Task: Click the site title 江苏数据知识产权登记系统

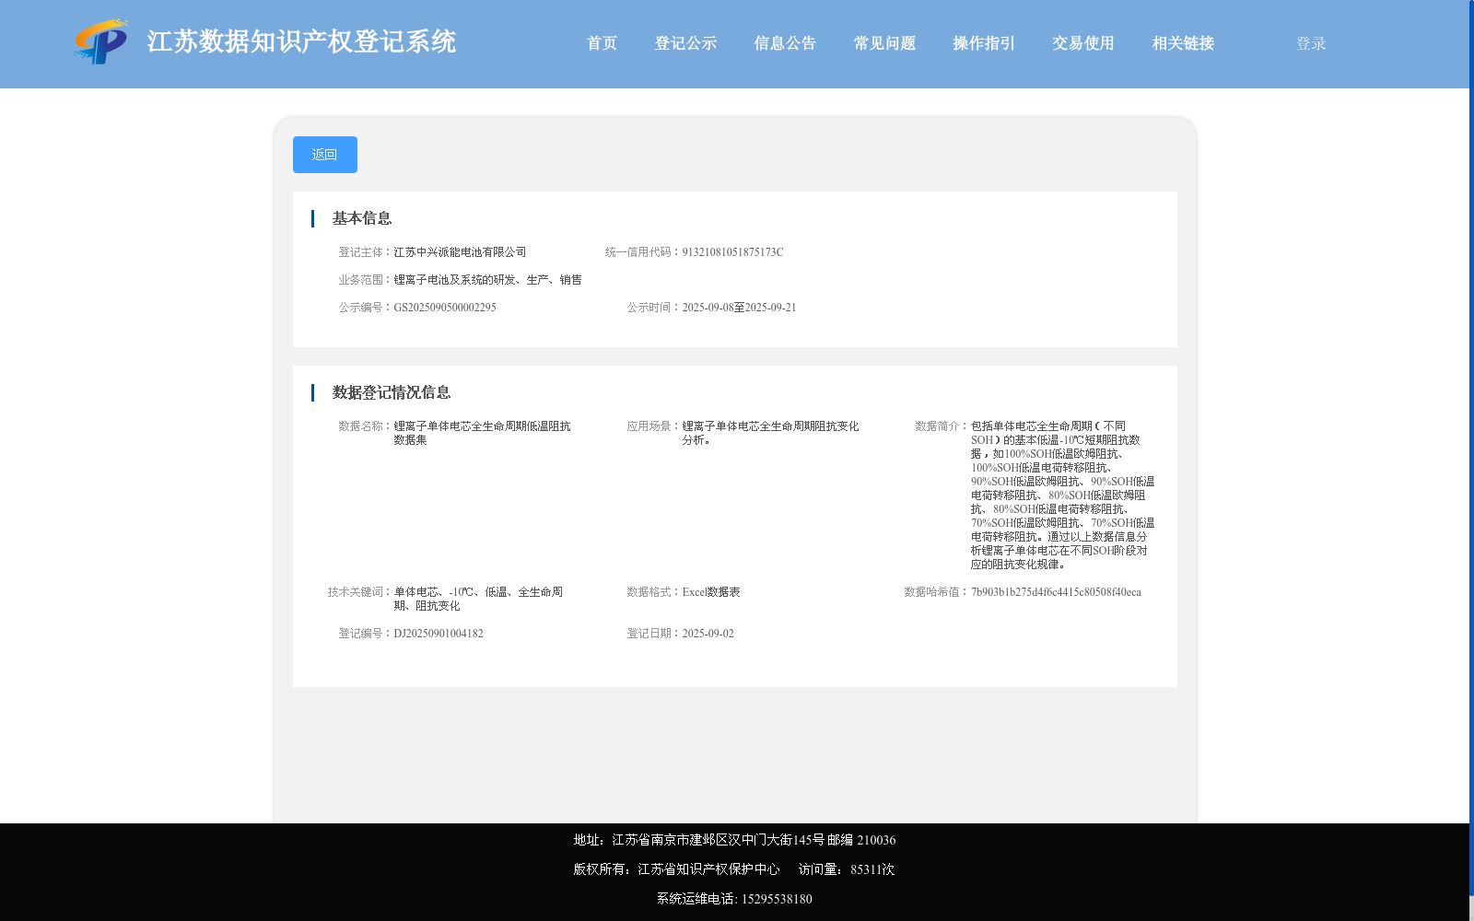Action: pos(300,41)
